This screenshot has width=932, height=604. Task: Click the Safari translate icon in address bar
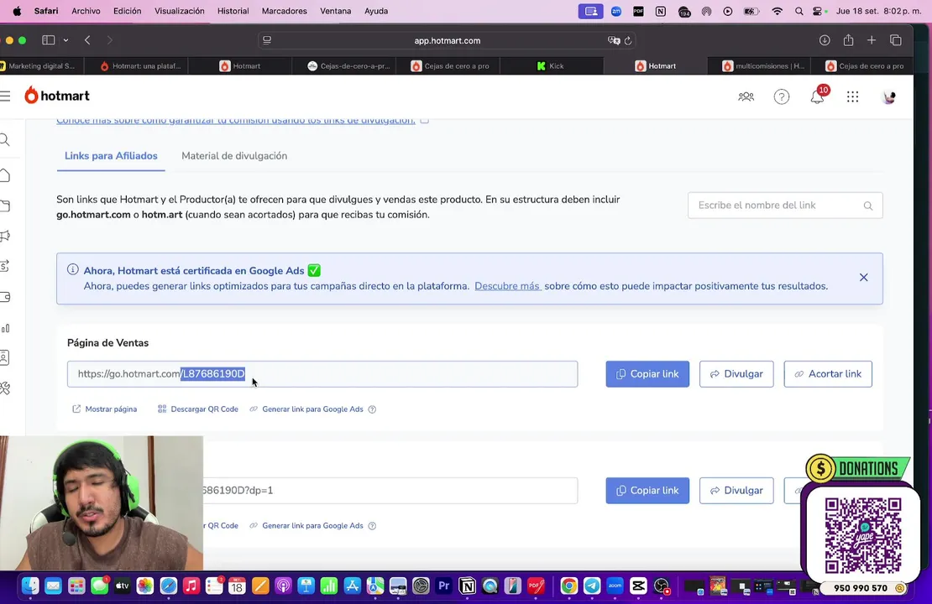(x=614, y=40)
